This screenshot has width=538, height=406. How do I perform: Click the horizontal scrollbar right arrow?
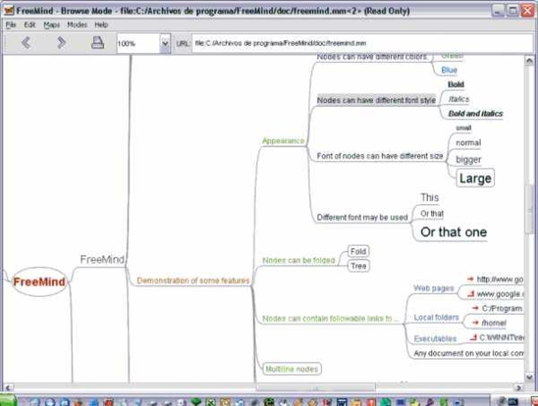click(x=519, y=388)
